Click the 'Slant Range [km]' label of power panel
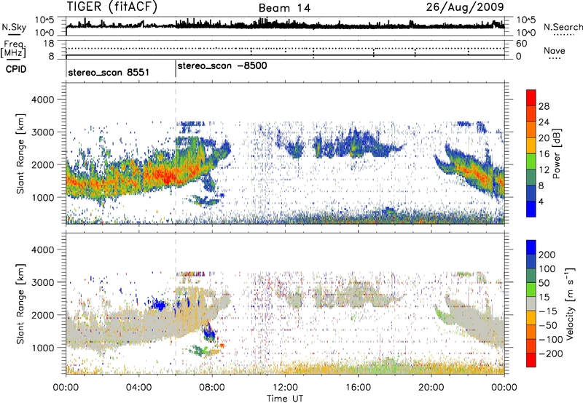Image resolution: width=583 pixels, height=403 pixels. [20, 153]
